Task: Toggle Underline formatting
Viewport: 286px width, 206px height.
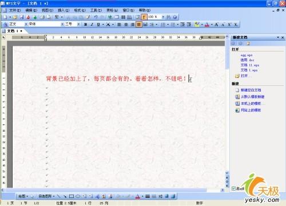Action: (98, 25)
